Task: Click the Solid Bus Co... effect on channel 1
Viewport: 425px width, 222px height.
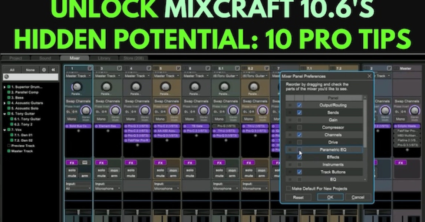Action: pyautogui.click(x=78, y=126)
